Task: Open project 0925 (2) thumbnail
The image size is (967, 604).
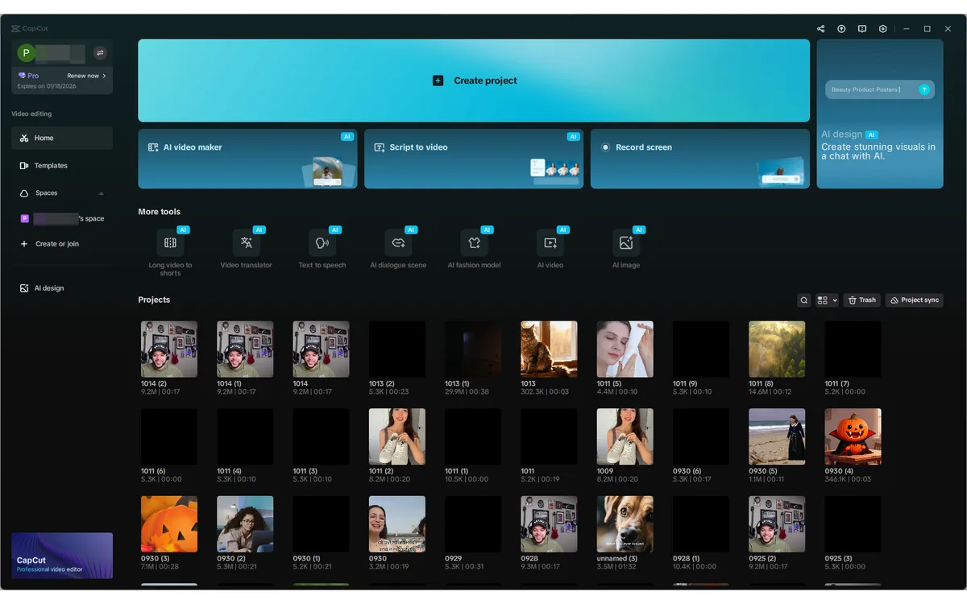Action: point(777,524)
